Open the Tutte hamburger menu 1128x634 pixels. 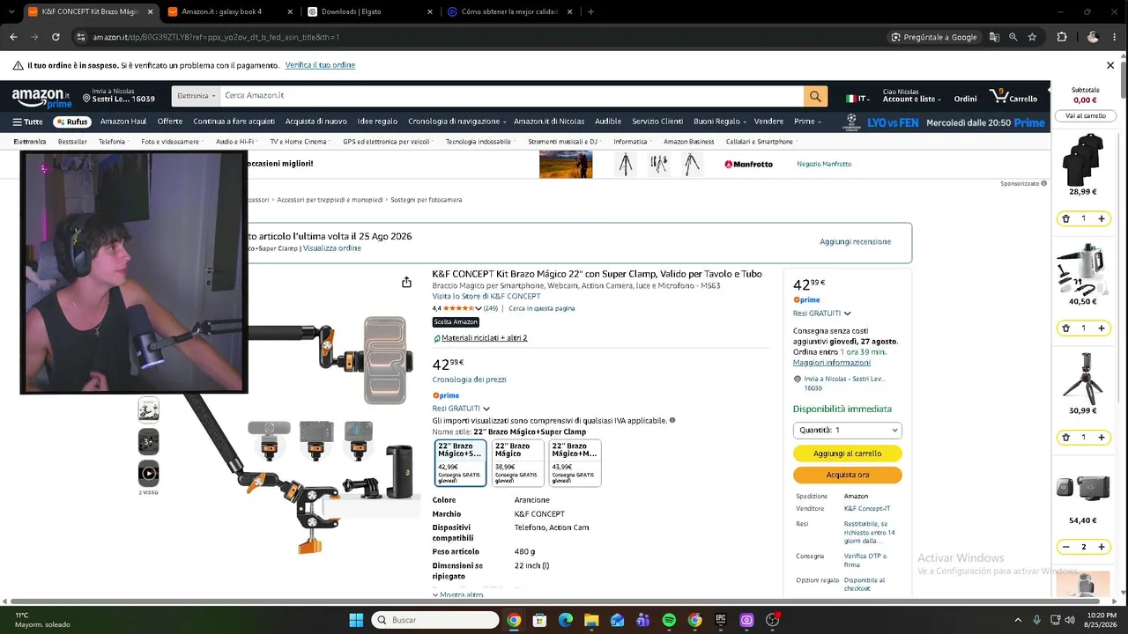[27, 122]
